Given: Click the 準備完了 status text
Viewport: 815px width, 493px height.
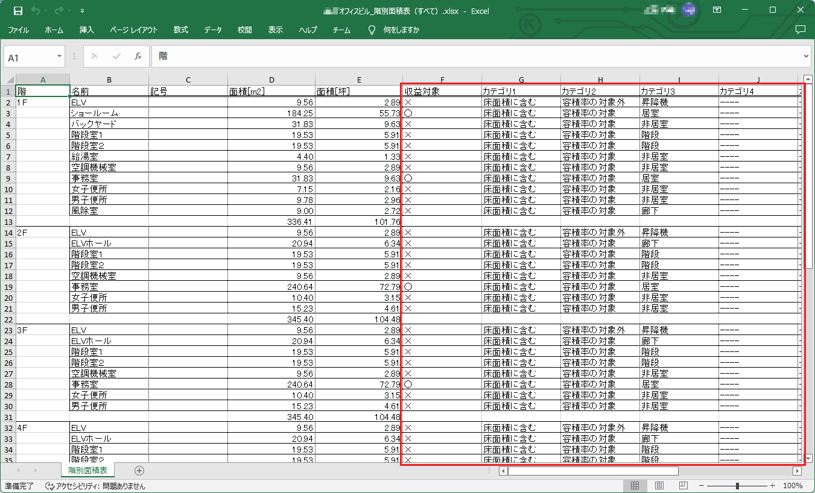Looking at the screenshot, I should click(19, 486).
